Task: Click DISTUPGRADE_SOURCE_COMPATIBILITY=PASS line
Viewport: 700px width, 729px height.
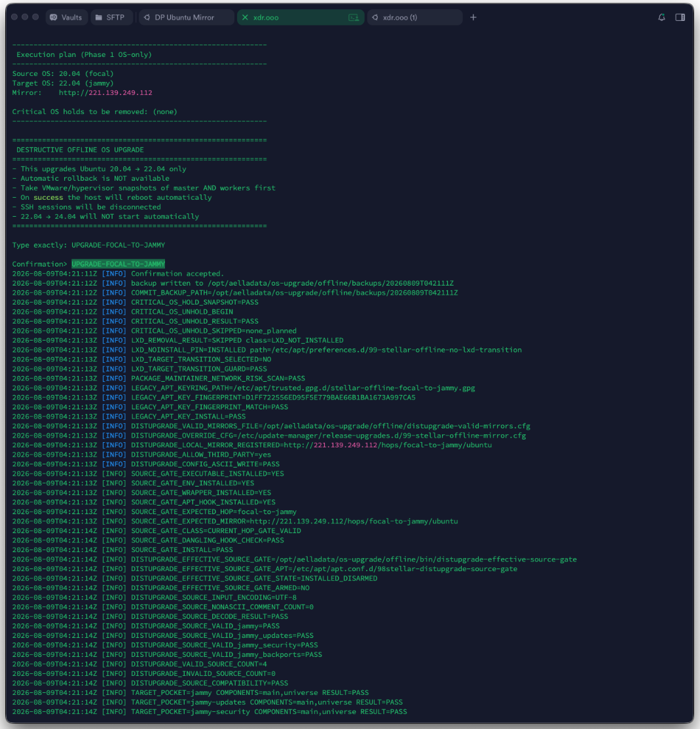Action: click(x=150, y=683)
